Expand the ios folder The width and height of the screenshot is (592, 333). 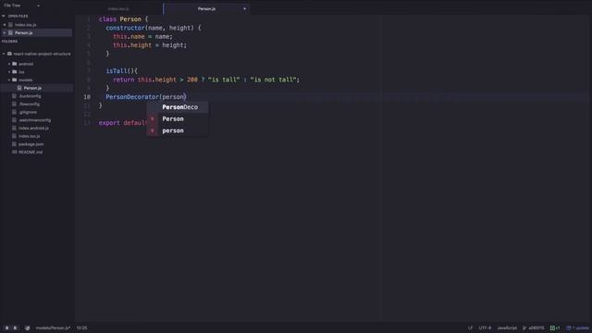coord(9,72)
